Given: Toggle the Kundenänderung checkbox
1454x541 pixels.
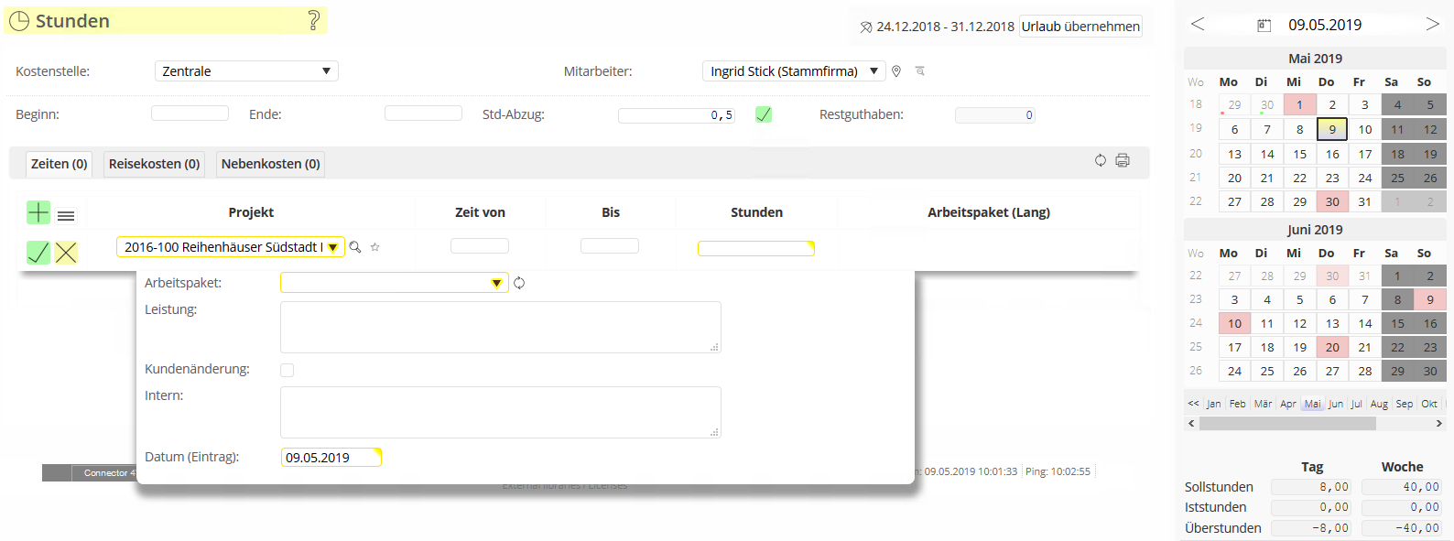Looking at the screenshot, I should tap(288, 370).
